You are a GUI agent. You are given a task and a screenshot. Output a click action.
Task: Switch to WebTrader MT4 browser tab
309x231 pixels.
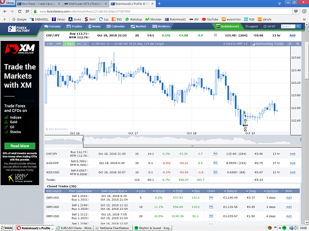(x=86, y=3)
